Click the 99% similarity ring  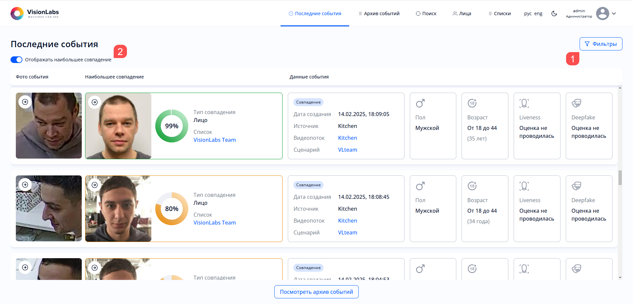click(172, 126)
